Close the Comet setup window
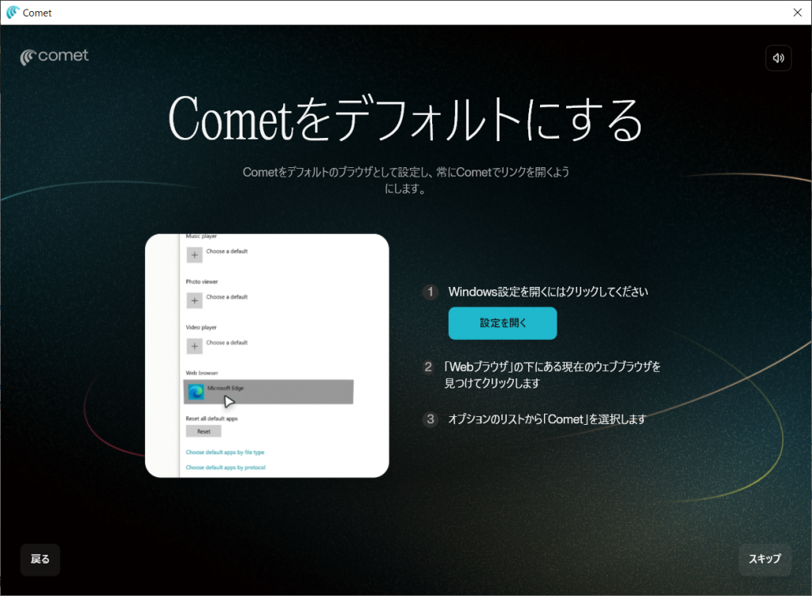The height and width of the screenshot is (596, 812). (x=797, y=13)
